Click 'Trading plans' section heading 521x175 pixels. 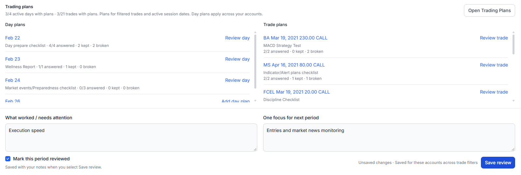tap(19, 7)
